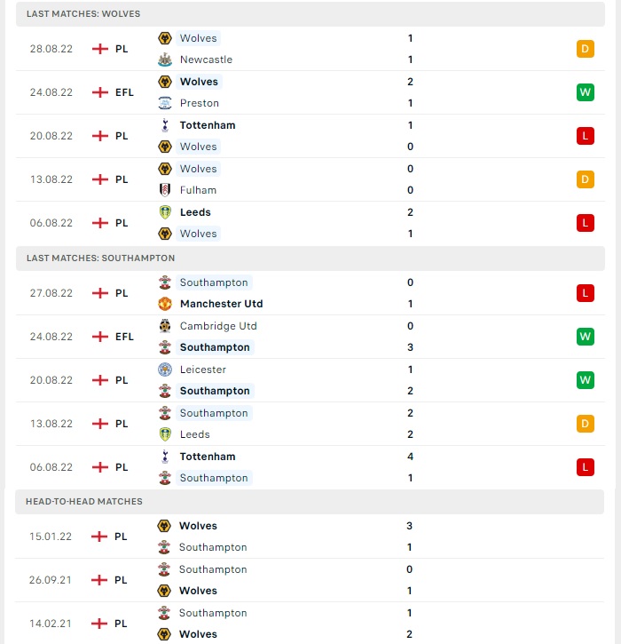Click EFL competition label for 24.08.22 Cambridge match
Screen dimensions: 621x644
[124, 337]
